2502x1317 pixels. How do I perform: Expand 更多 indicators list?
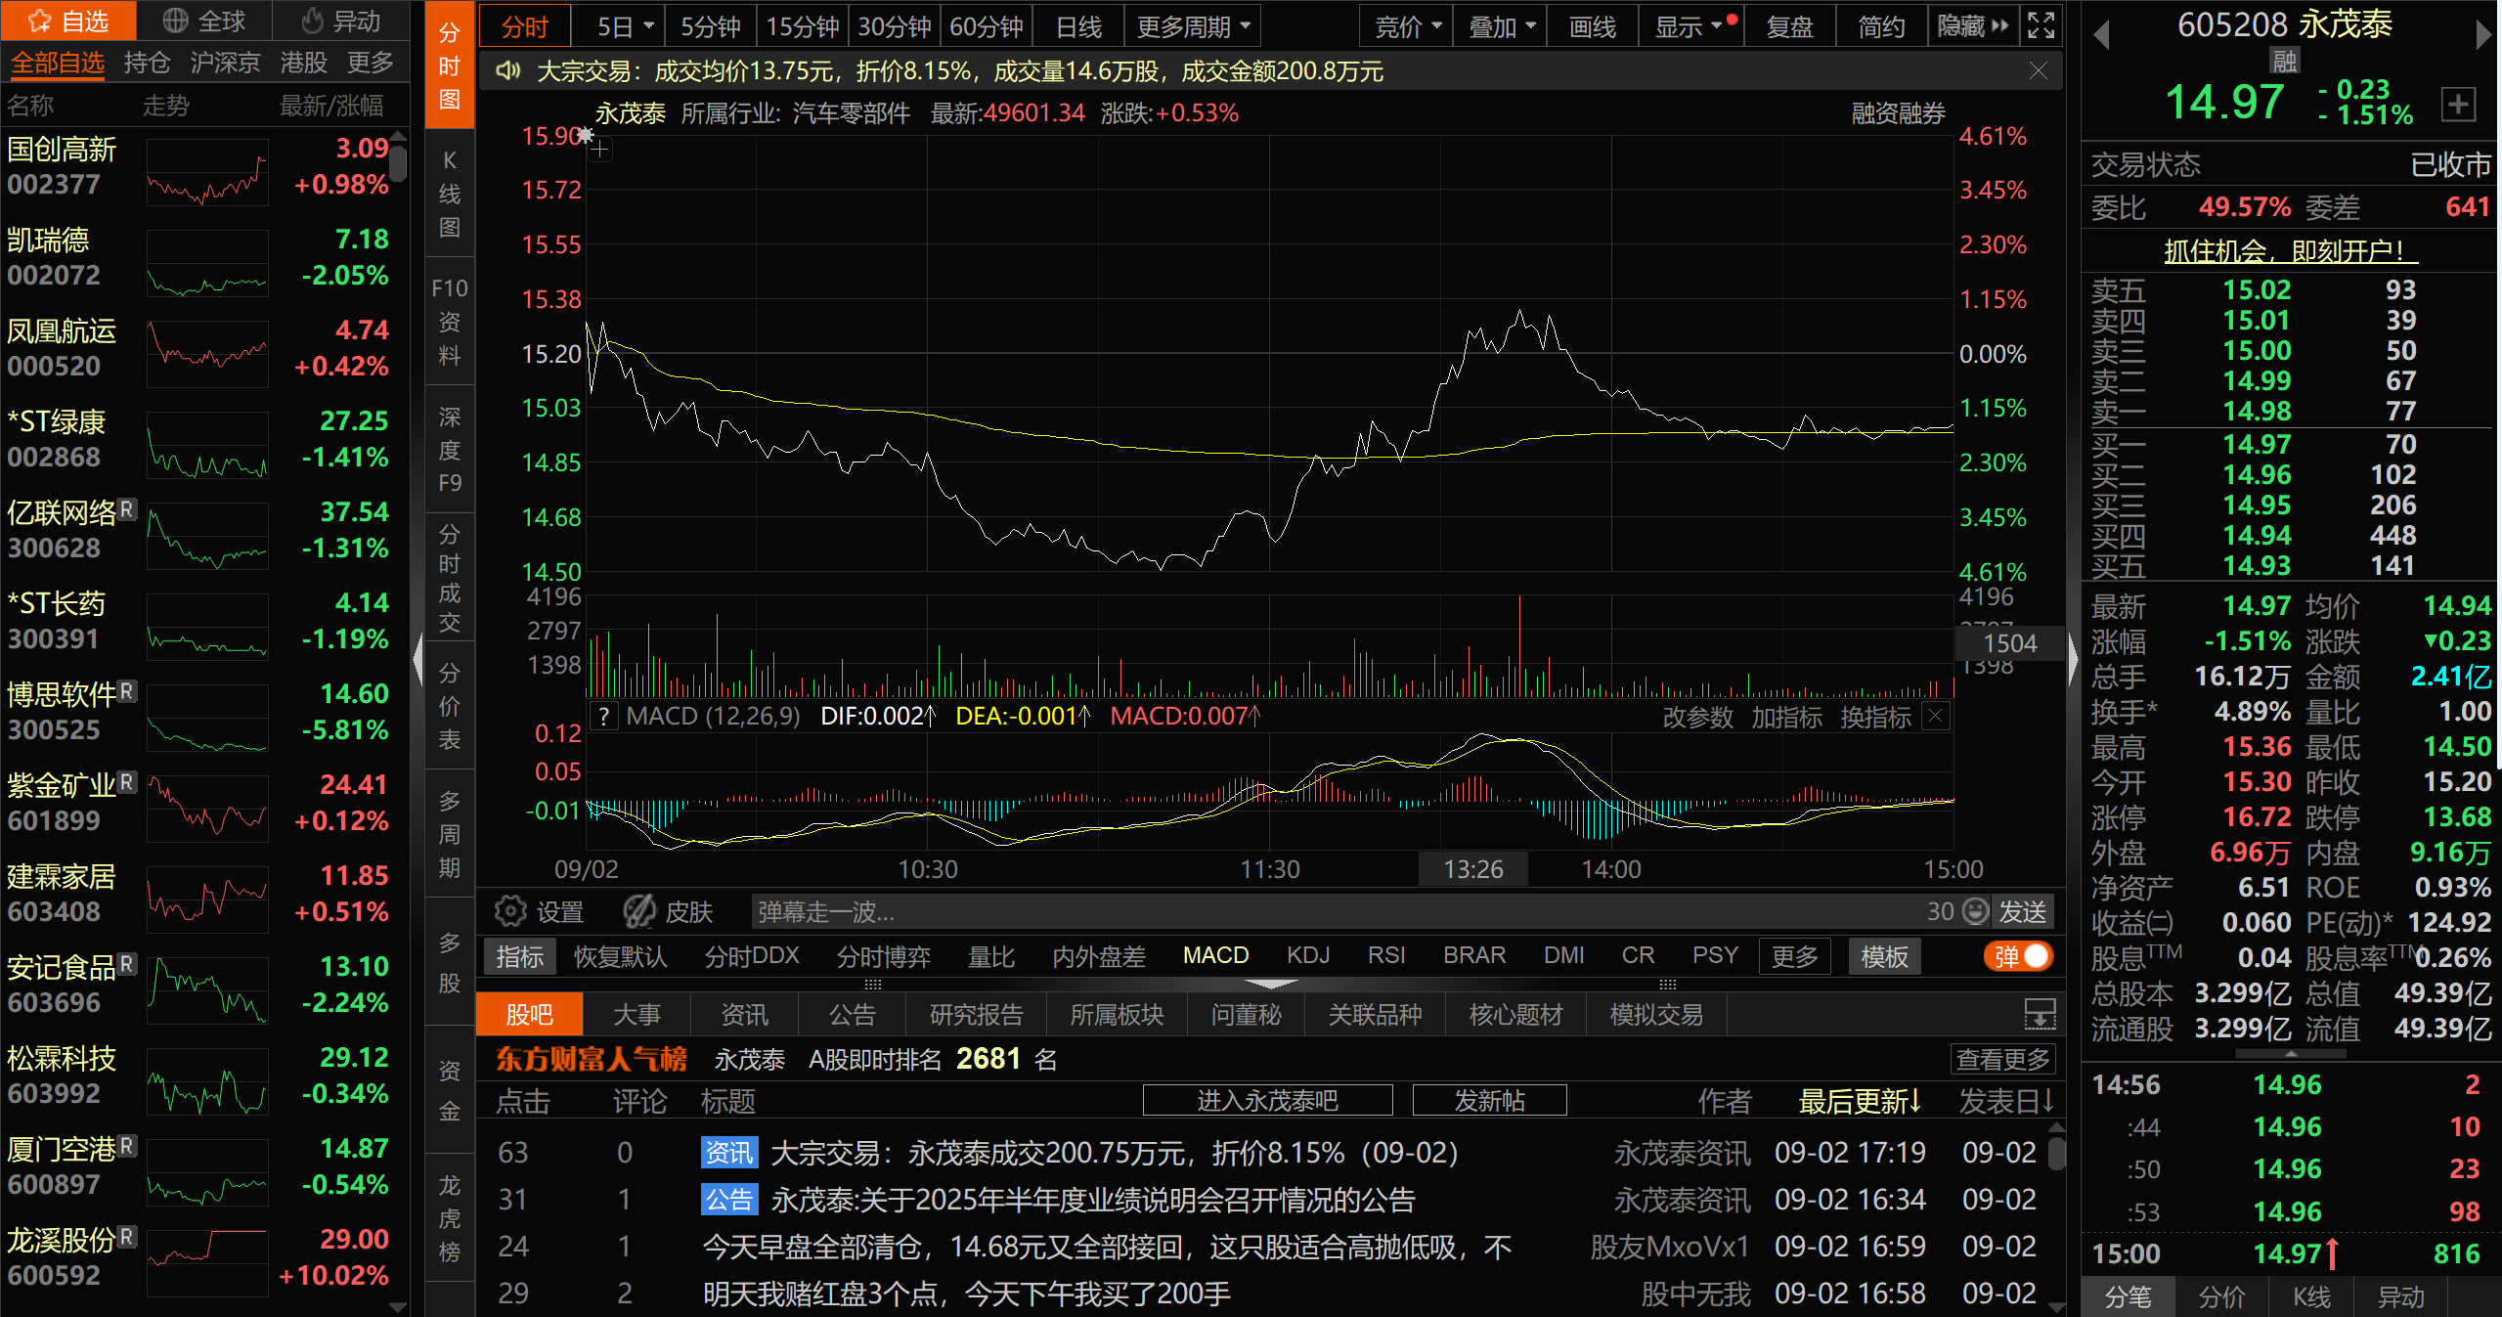click(x=1794, y=956)
